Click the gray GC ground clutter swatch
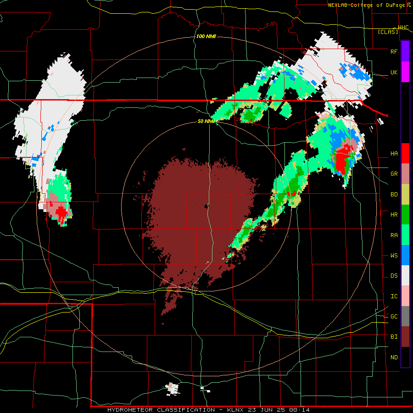This screenshot has height=413, width=413. click(x=405, y=316)
